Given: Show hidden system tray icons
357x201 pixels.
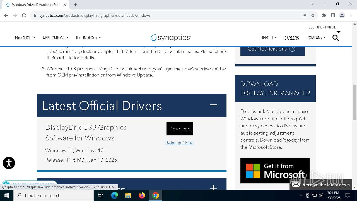Looking at the screenshot, I should coord(301,195).
